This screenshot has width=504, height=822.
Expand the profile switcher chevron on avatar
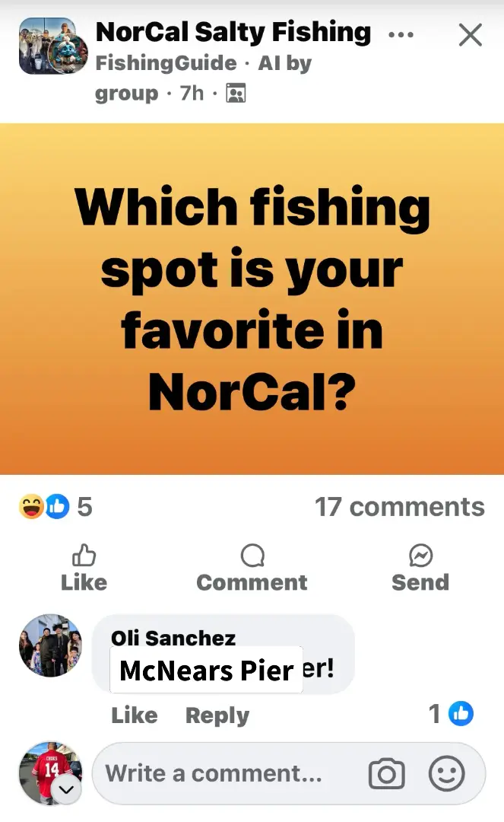pos(66,793)
